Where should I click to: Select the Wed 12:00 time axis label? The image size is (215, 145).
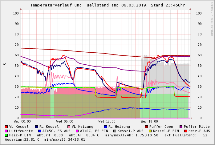[107, 121]
